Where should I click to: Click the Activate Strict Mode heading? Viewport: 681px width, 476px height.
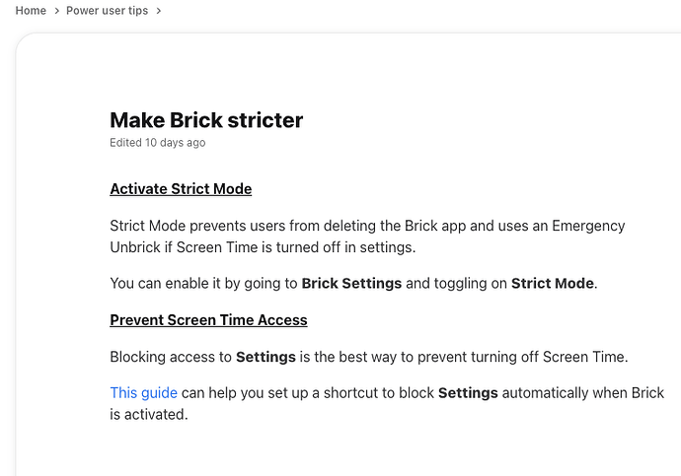tap(181, 189)
